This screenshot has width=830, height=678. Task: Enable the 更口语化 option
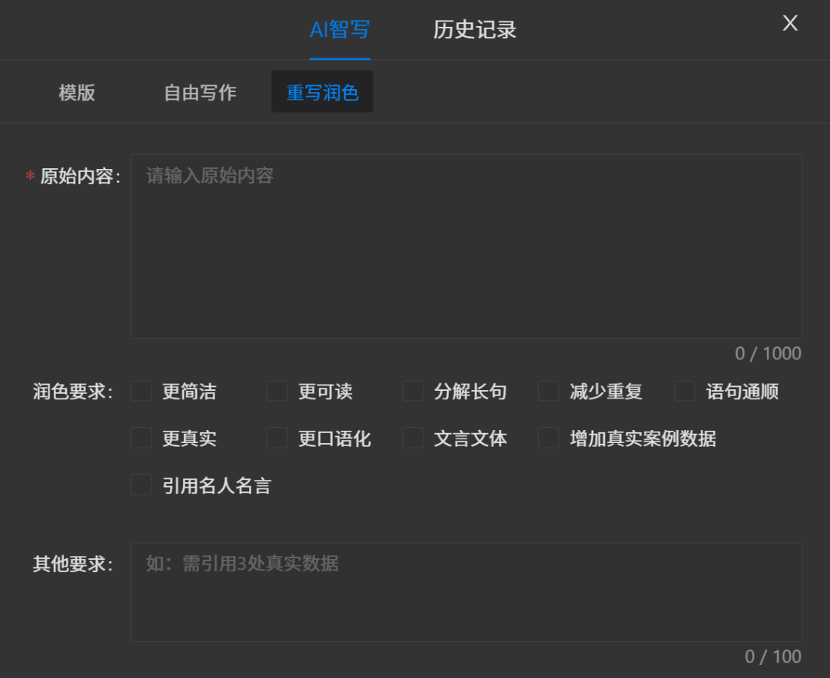(x=277, y=438)
